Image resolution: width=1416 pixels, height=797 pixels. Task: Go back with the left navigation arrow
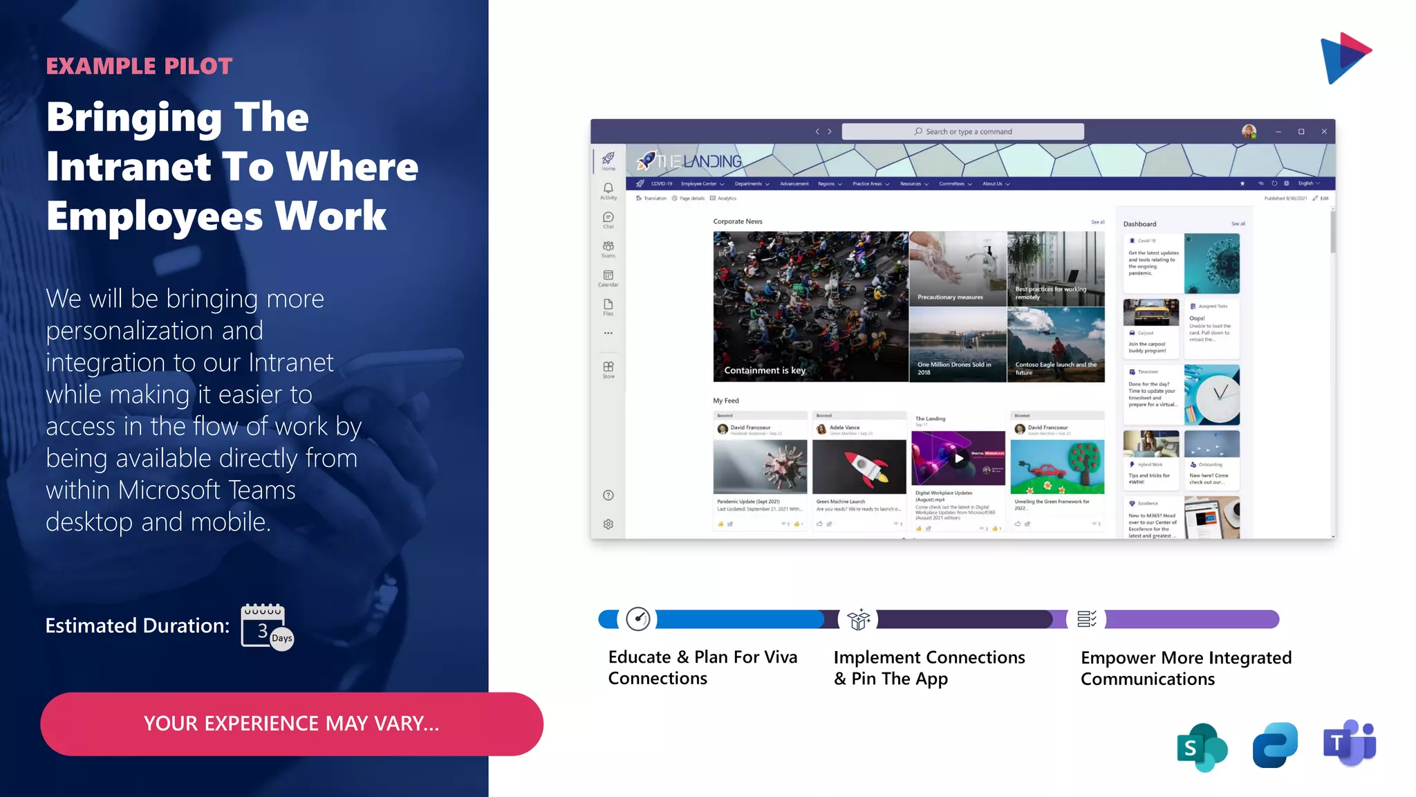point(817,131)
